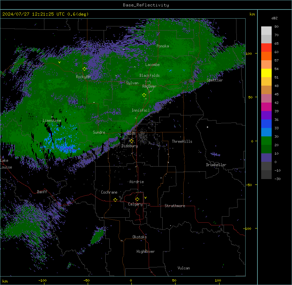Click the Base_Reflectivity title text

coord(146,5)
